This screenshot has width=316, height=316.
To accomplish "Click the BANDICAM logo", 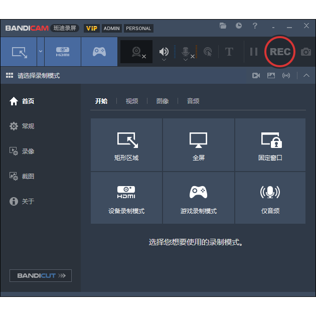I will (x=27, y=28).
